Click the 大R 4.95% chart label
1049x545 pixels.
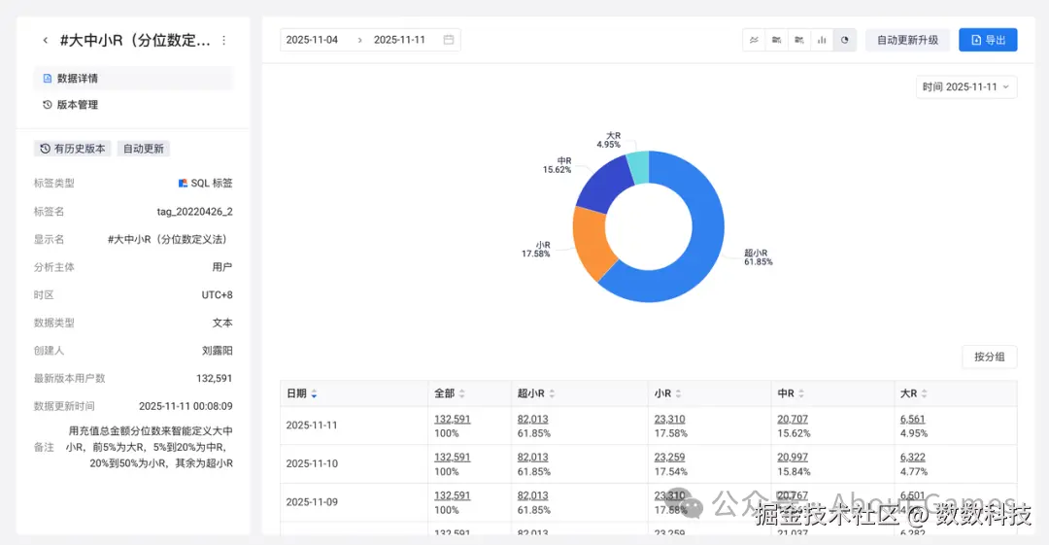[609, 140]
